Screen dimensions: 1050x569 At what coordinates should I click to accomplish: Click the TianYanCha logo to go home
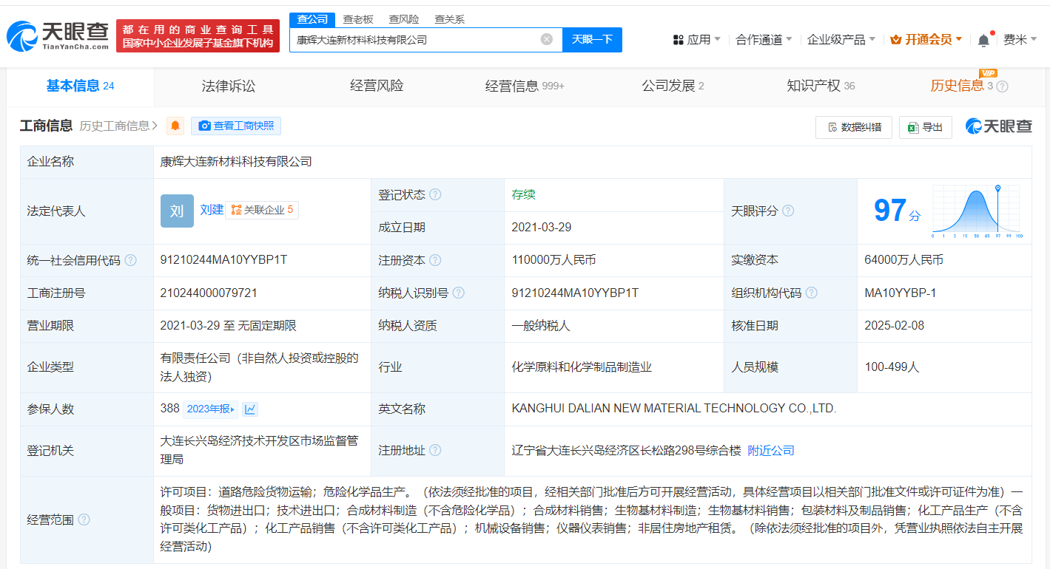click(58, 35)
